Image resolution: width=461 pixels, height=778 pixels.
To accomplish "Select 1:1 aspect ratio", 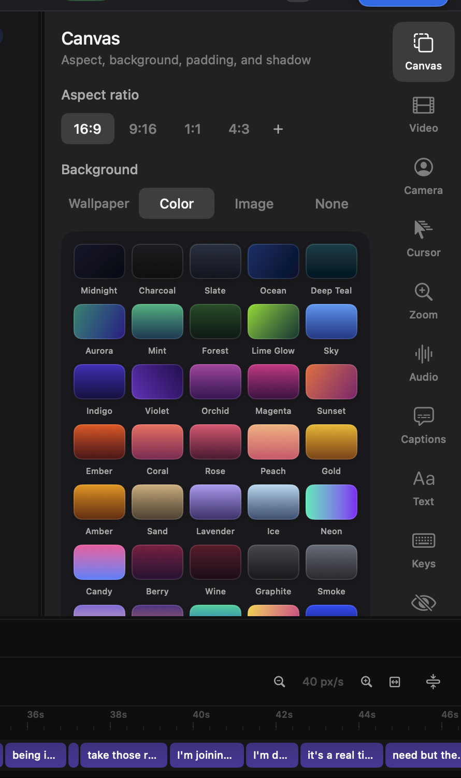I will point(193,129).
